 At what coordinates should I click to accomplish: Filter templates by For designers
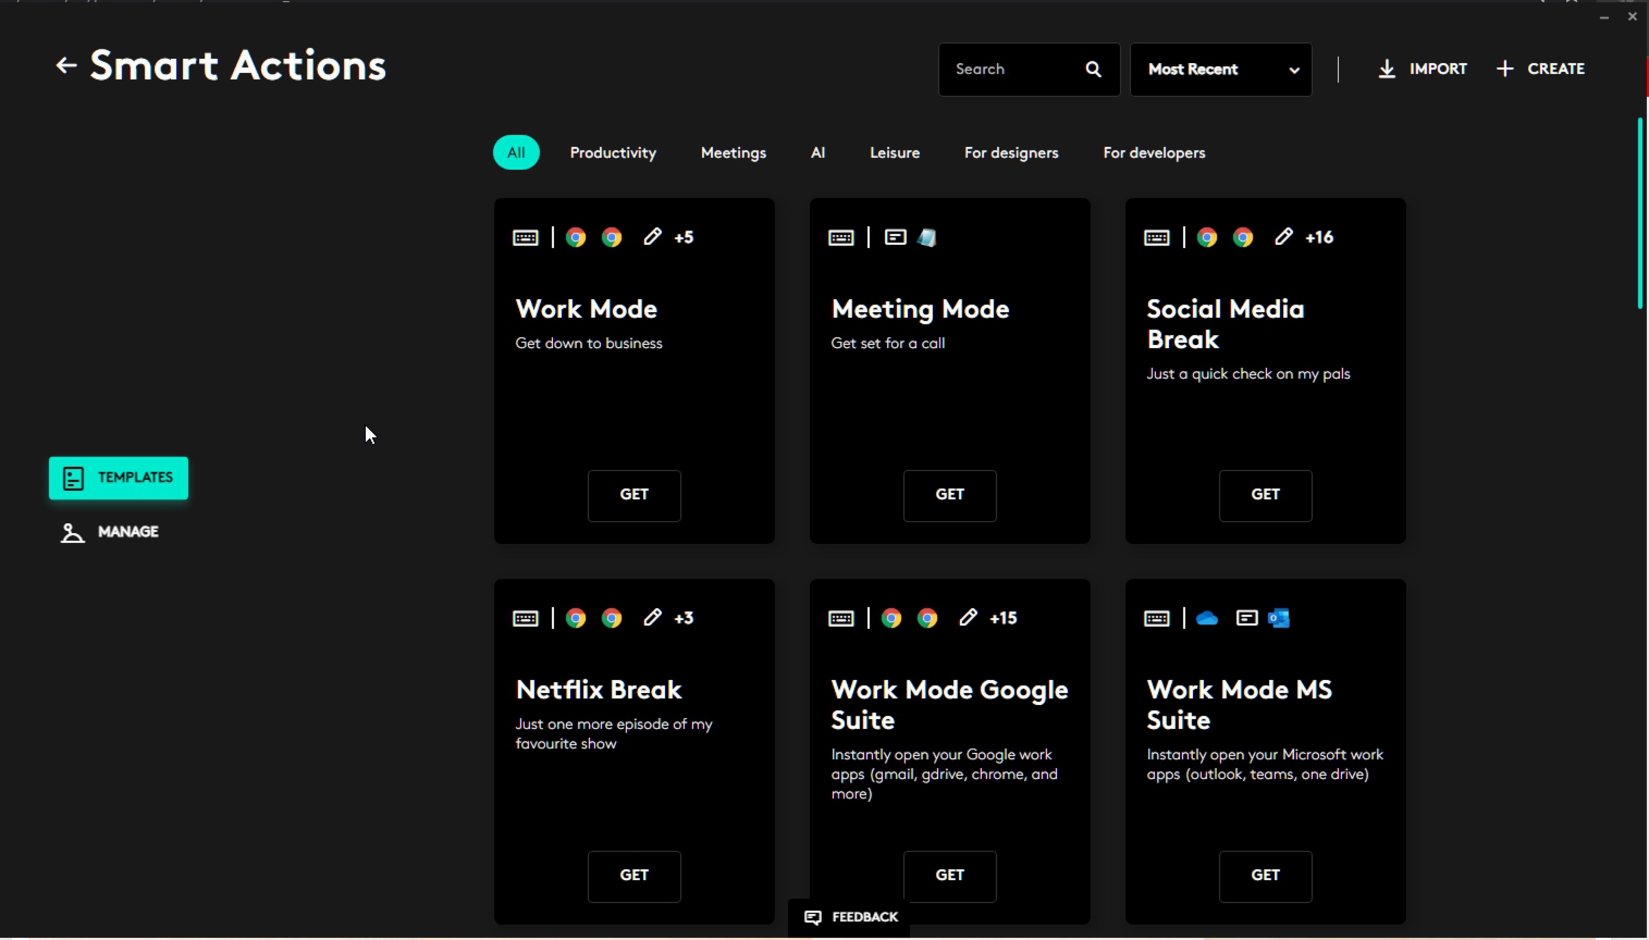(x=1011, y=153)
